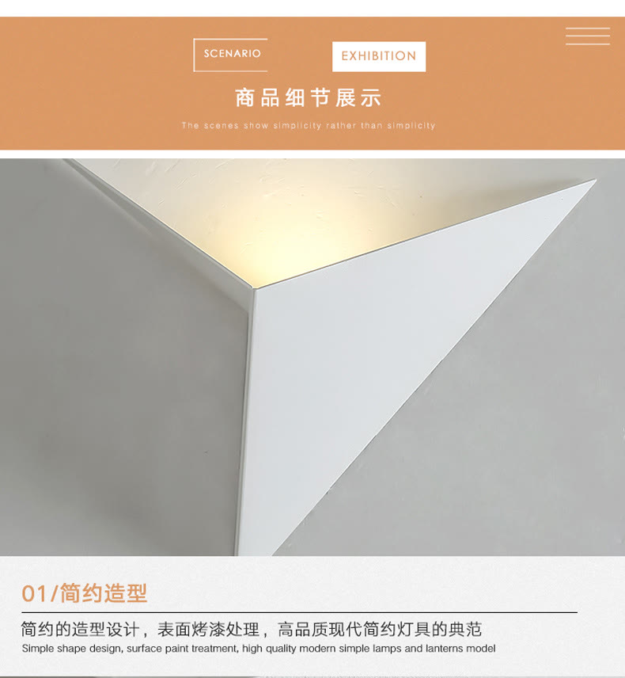Screen dimensions: 625x678
Task: Click the three-line menu icon on orange banner
Action: pos(588,36)
